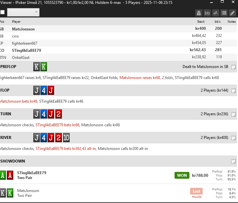238x203 pixels.
Task: Click the green WON badge
Action: point(182,175)
